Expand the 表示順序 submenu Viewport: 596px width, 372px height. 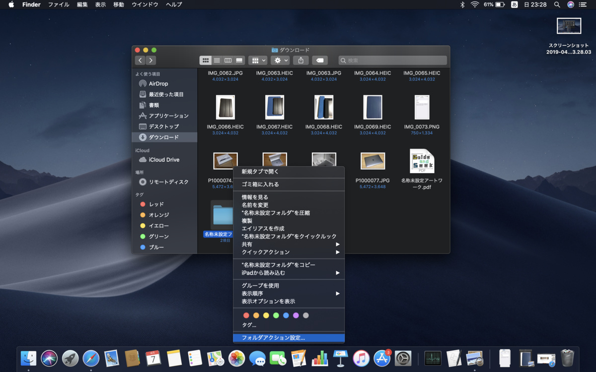pos(289,294)
